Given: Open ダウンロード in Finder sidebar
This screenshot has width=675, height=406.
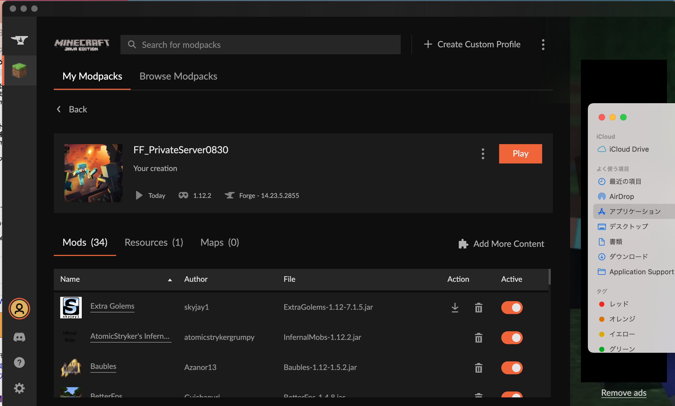Looking at the screenshot, I should (x=623, y=257).
